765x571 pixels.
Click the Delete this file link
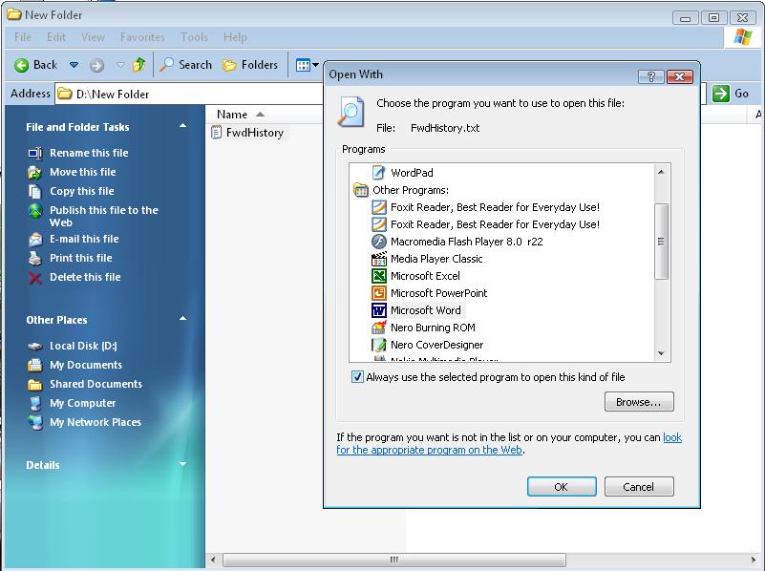tap(85, 277)
